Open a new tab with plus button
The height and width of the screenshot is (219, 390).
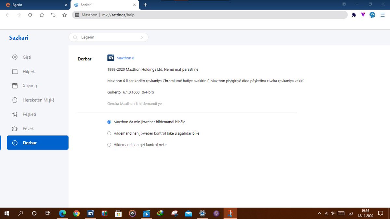145,5
